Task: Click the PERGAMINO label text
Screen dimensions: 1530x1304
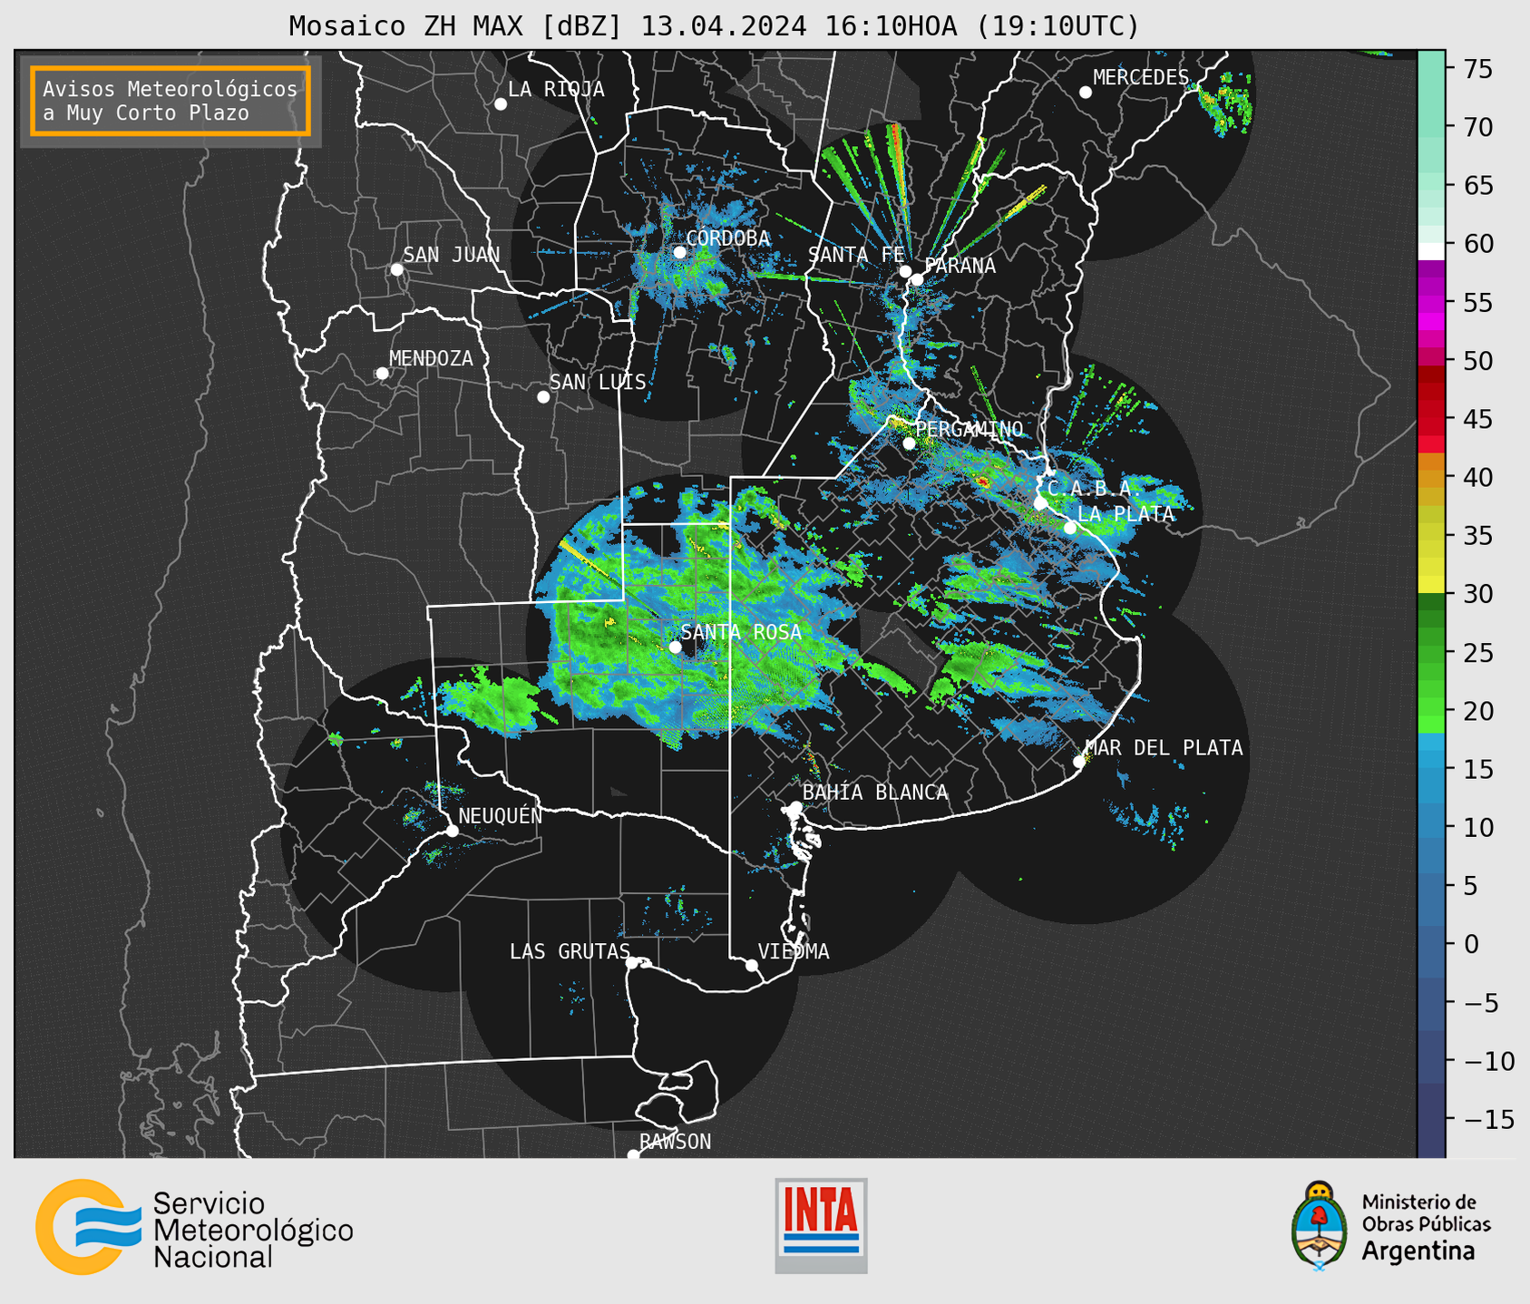Action: click(x=970, y=429)
